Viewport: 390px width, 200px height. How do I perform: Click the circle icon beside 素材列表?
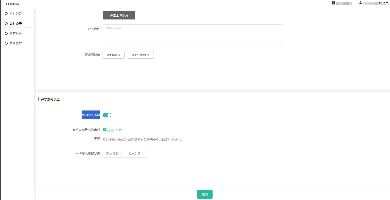coord(6,14)
